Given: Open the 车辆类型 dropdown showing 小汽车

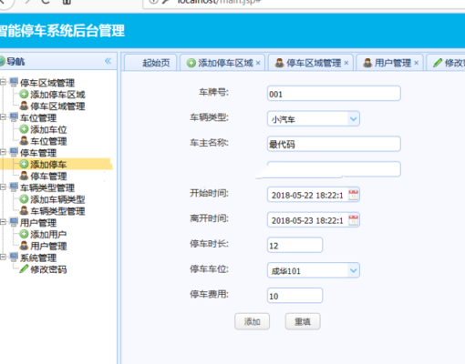Looking at the screenshot, I should click(353, 119).
